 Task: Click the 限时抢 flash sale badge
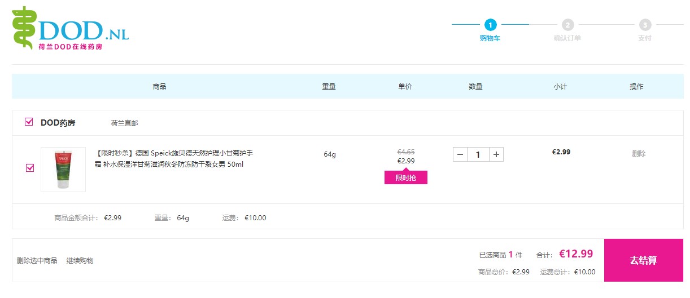coord(406,177)
